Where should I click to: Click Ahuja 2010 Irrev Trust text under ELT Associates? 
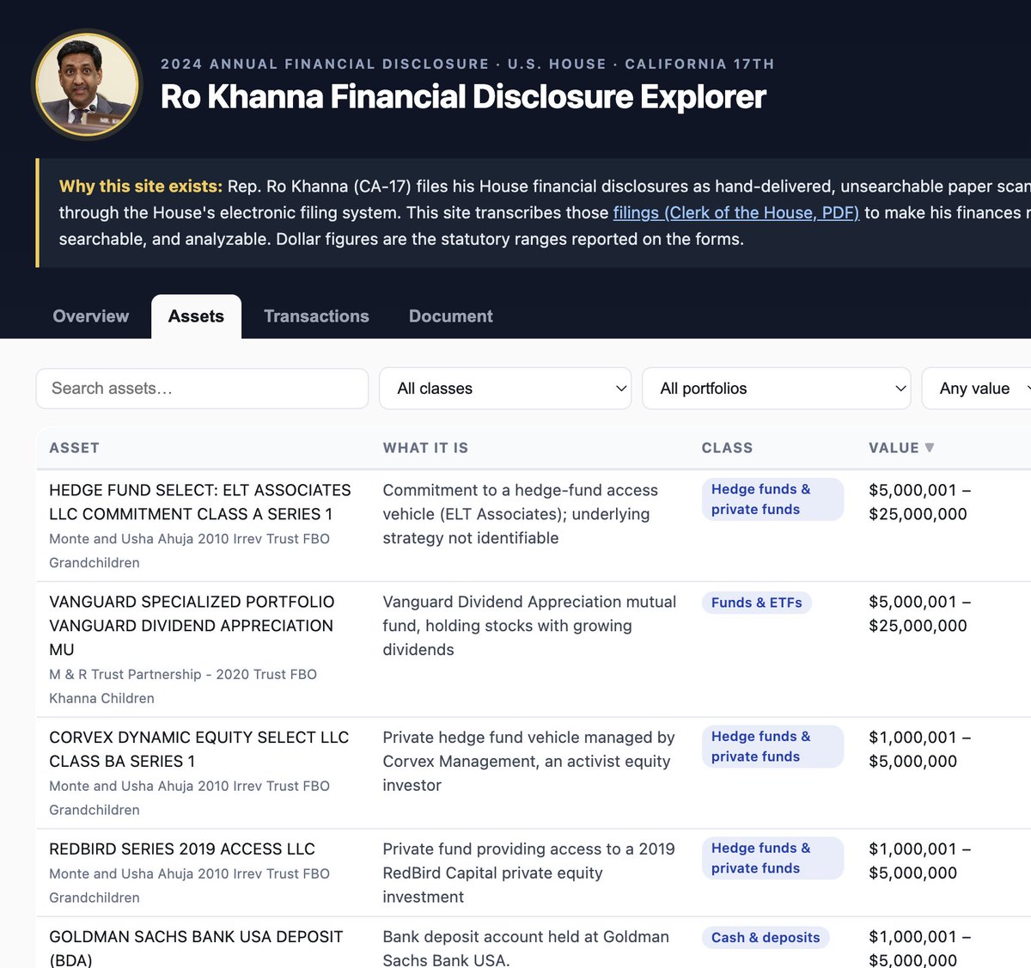(189, 550)
